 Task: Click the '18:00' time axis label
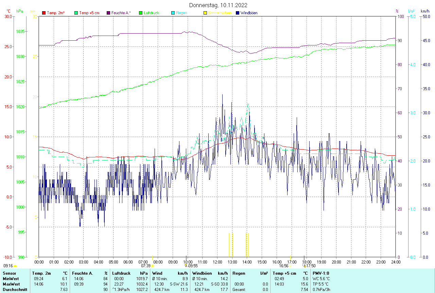point(307,262)
